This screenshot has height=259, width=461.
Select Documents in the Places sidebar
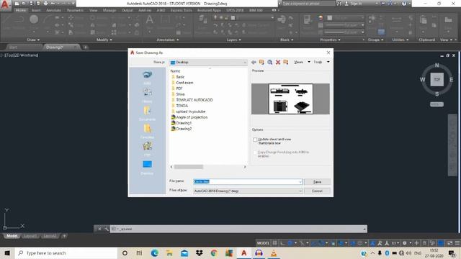[x=147, y=114]
